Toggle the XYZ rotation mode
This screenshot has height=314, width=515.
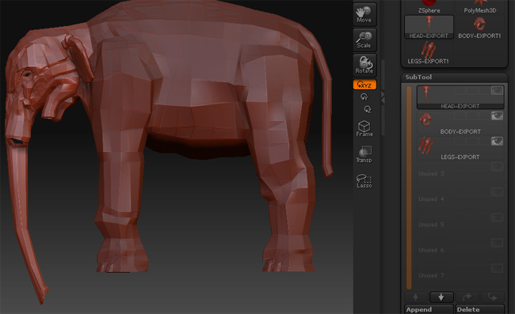point(364,85)
